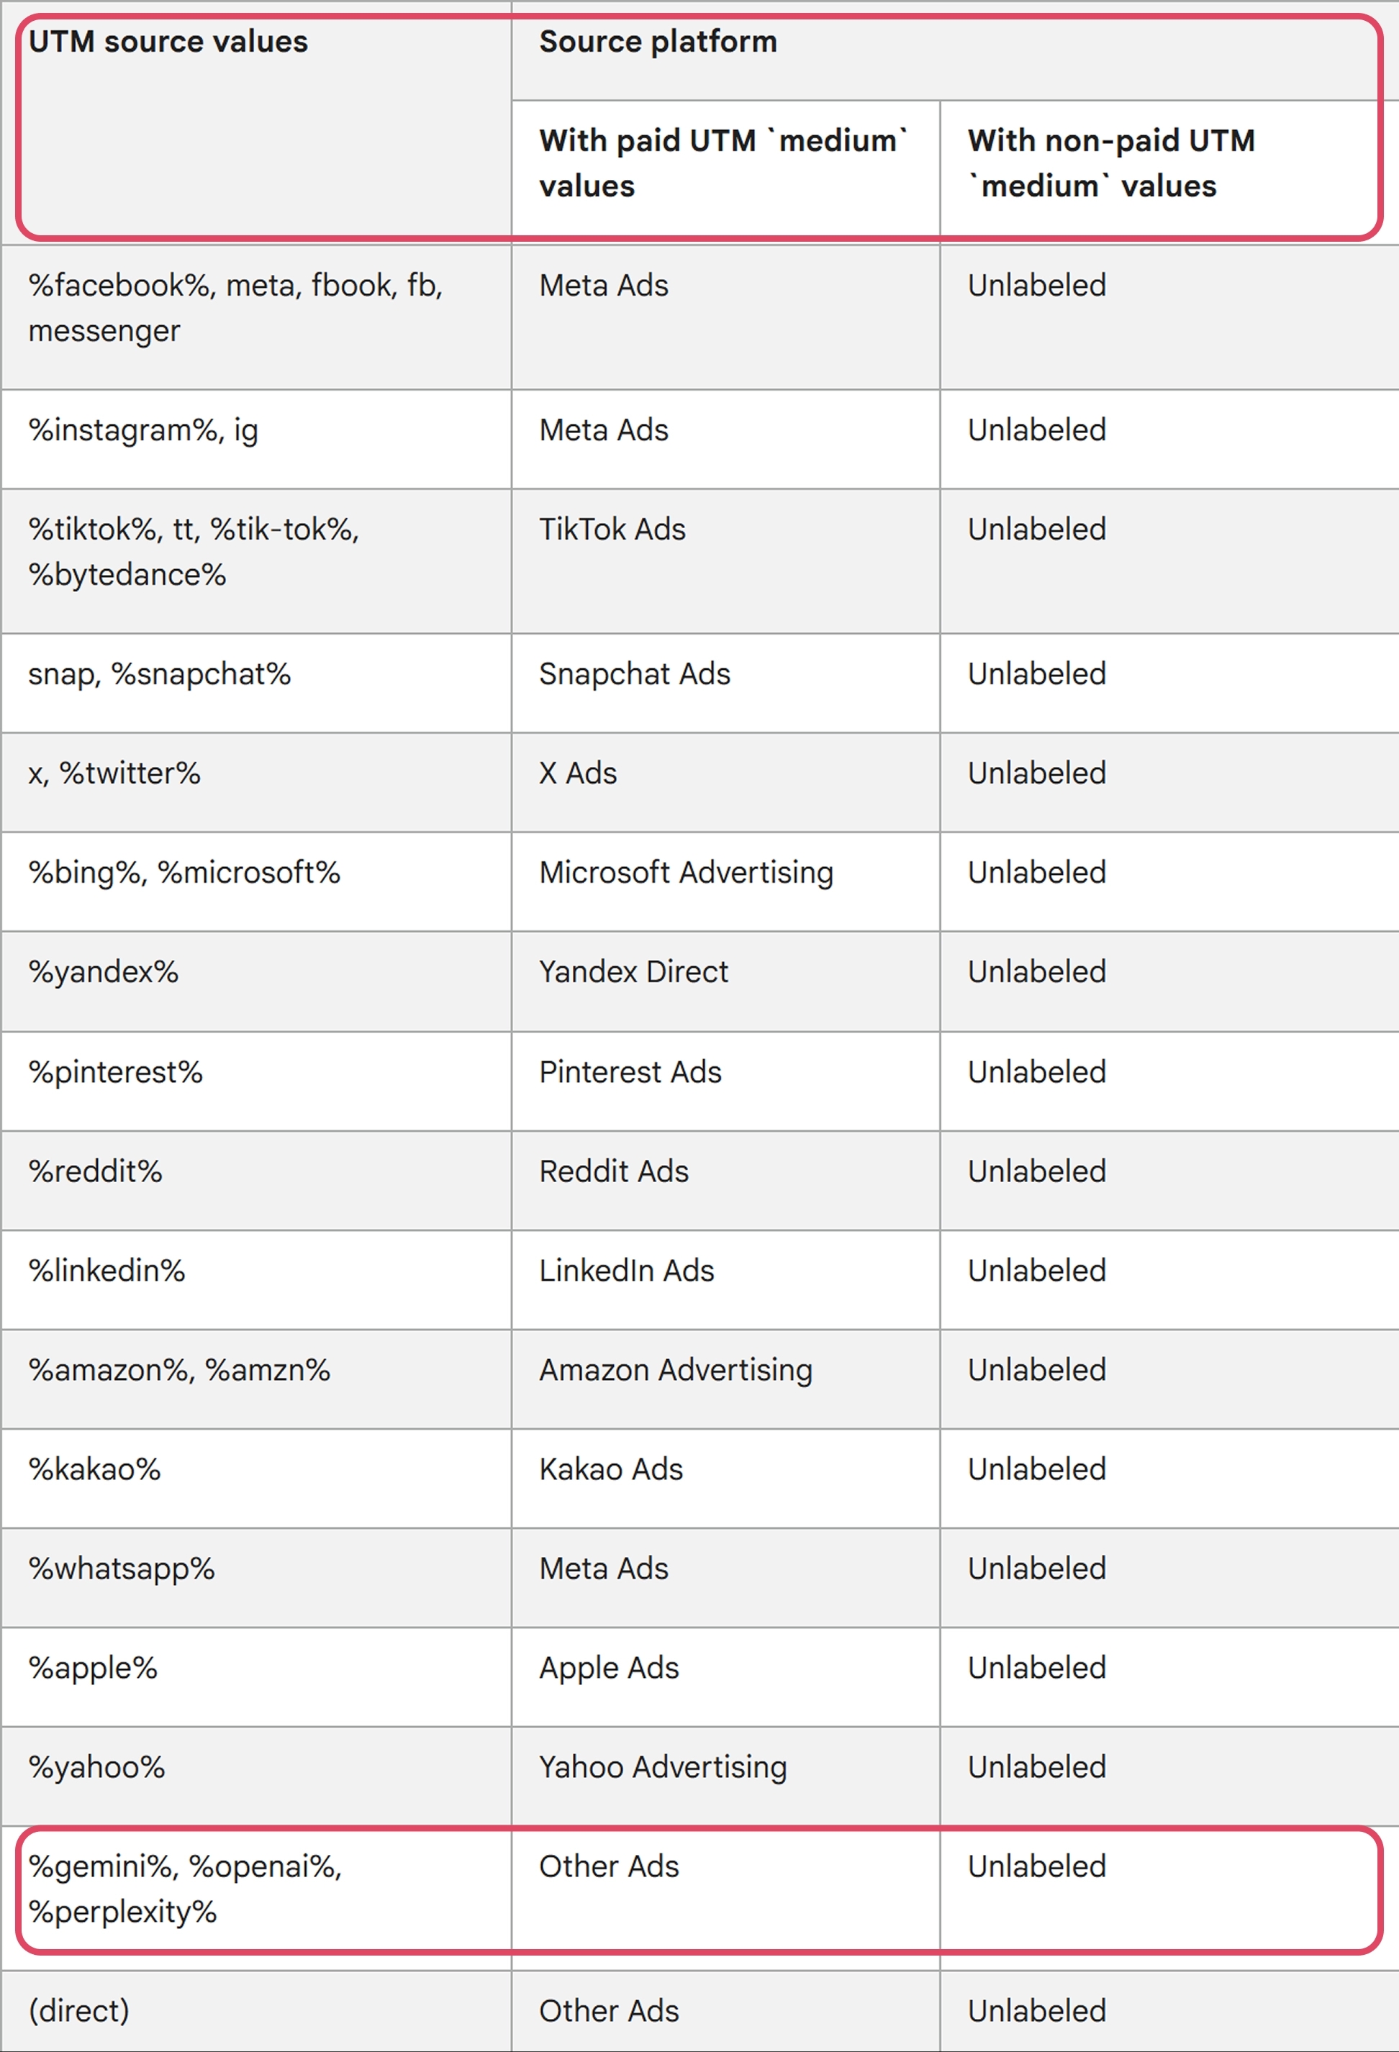Select the "%whatsapp%" source cell

[x=256, y=1577]
